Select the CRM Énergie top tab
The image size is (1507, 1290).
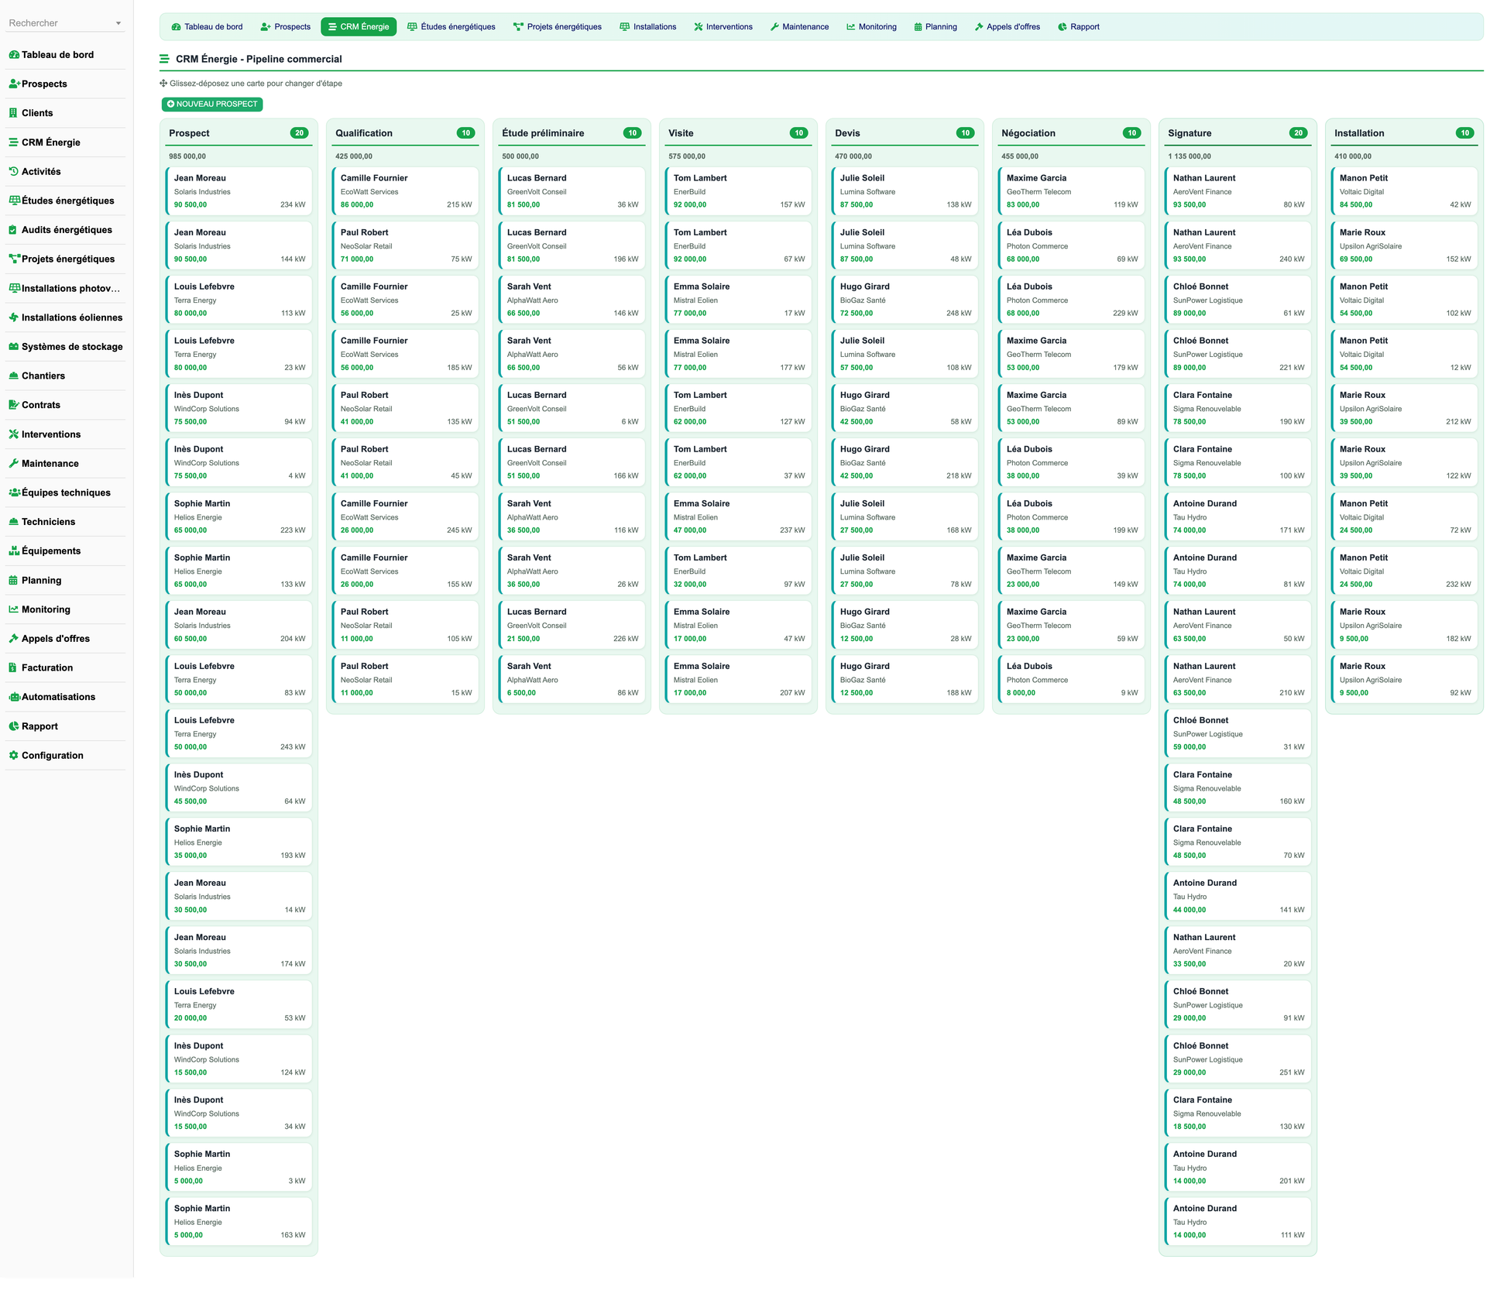[x=359, y=27]
